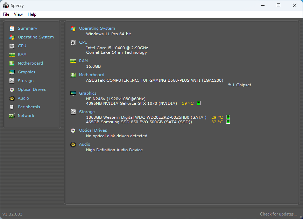Click the Storage drive icon in sidebar

[x=12, y=81]
